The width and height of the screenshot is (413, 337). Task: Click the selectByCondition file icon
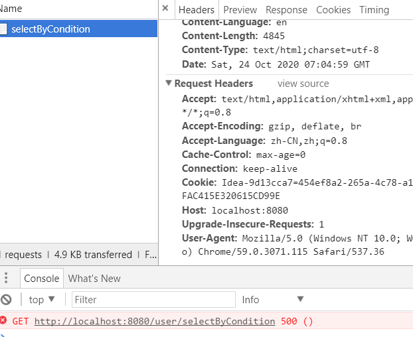tap(3, 29)
